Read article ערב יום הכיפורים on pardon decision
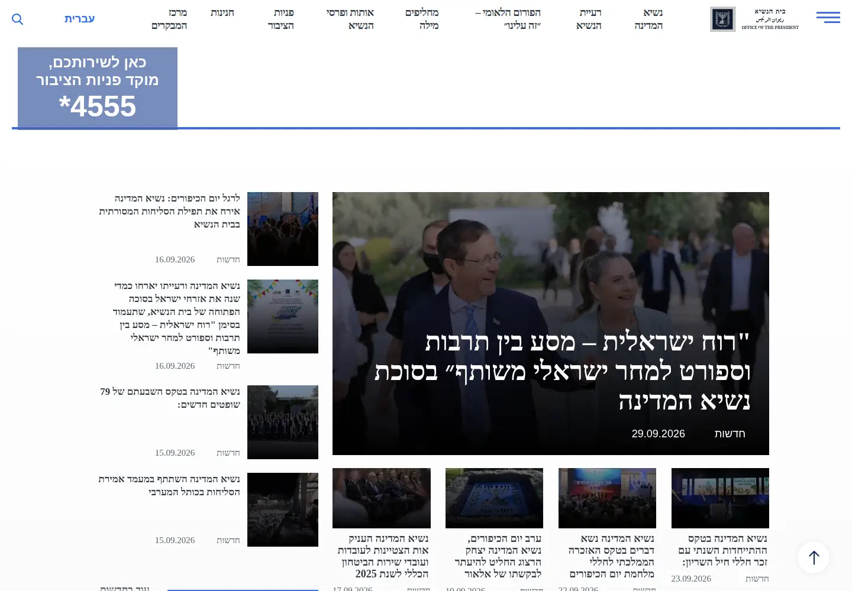This screenshot has width=852, height=591. 498,556
